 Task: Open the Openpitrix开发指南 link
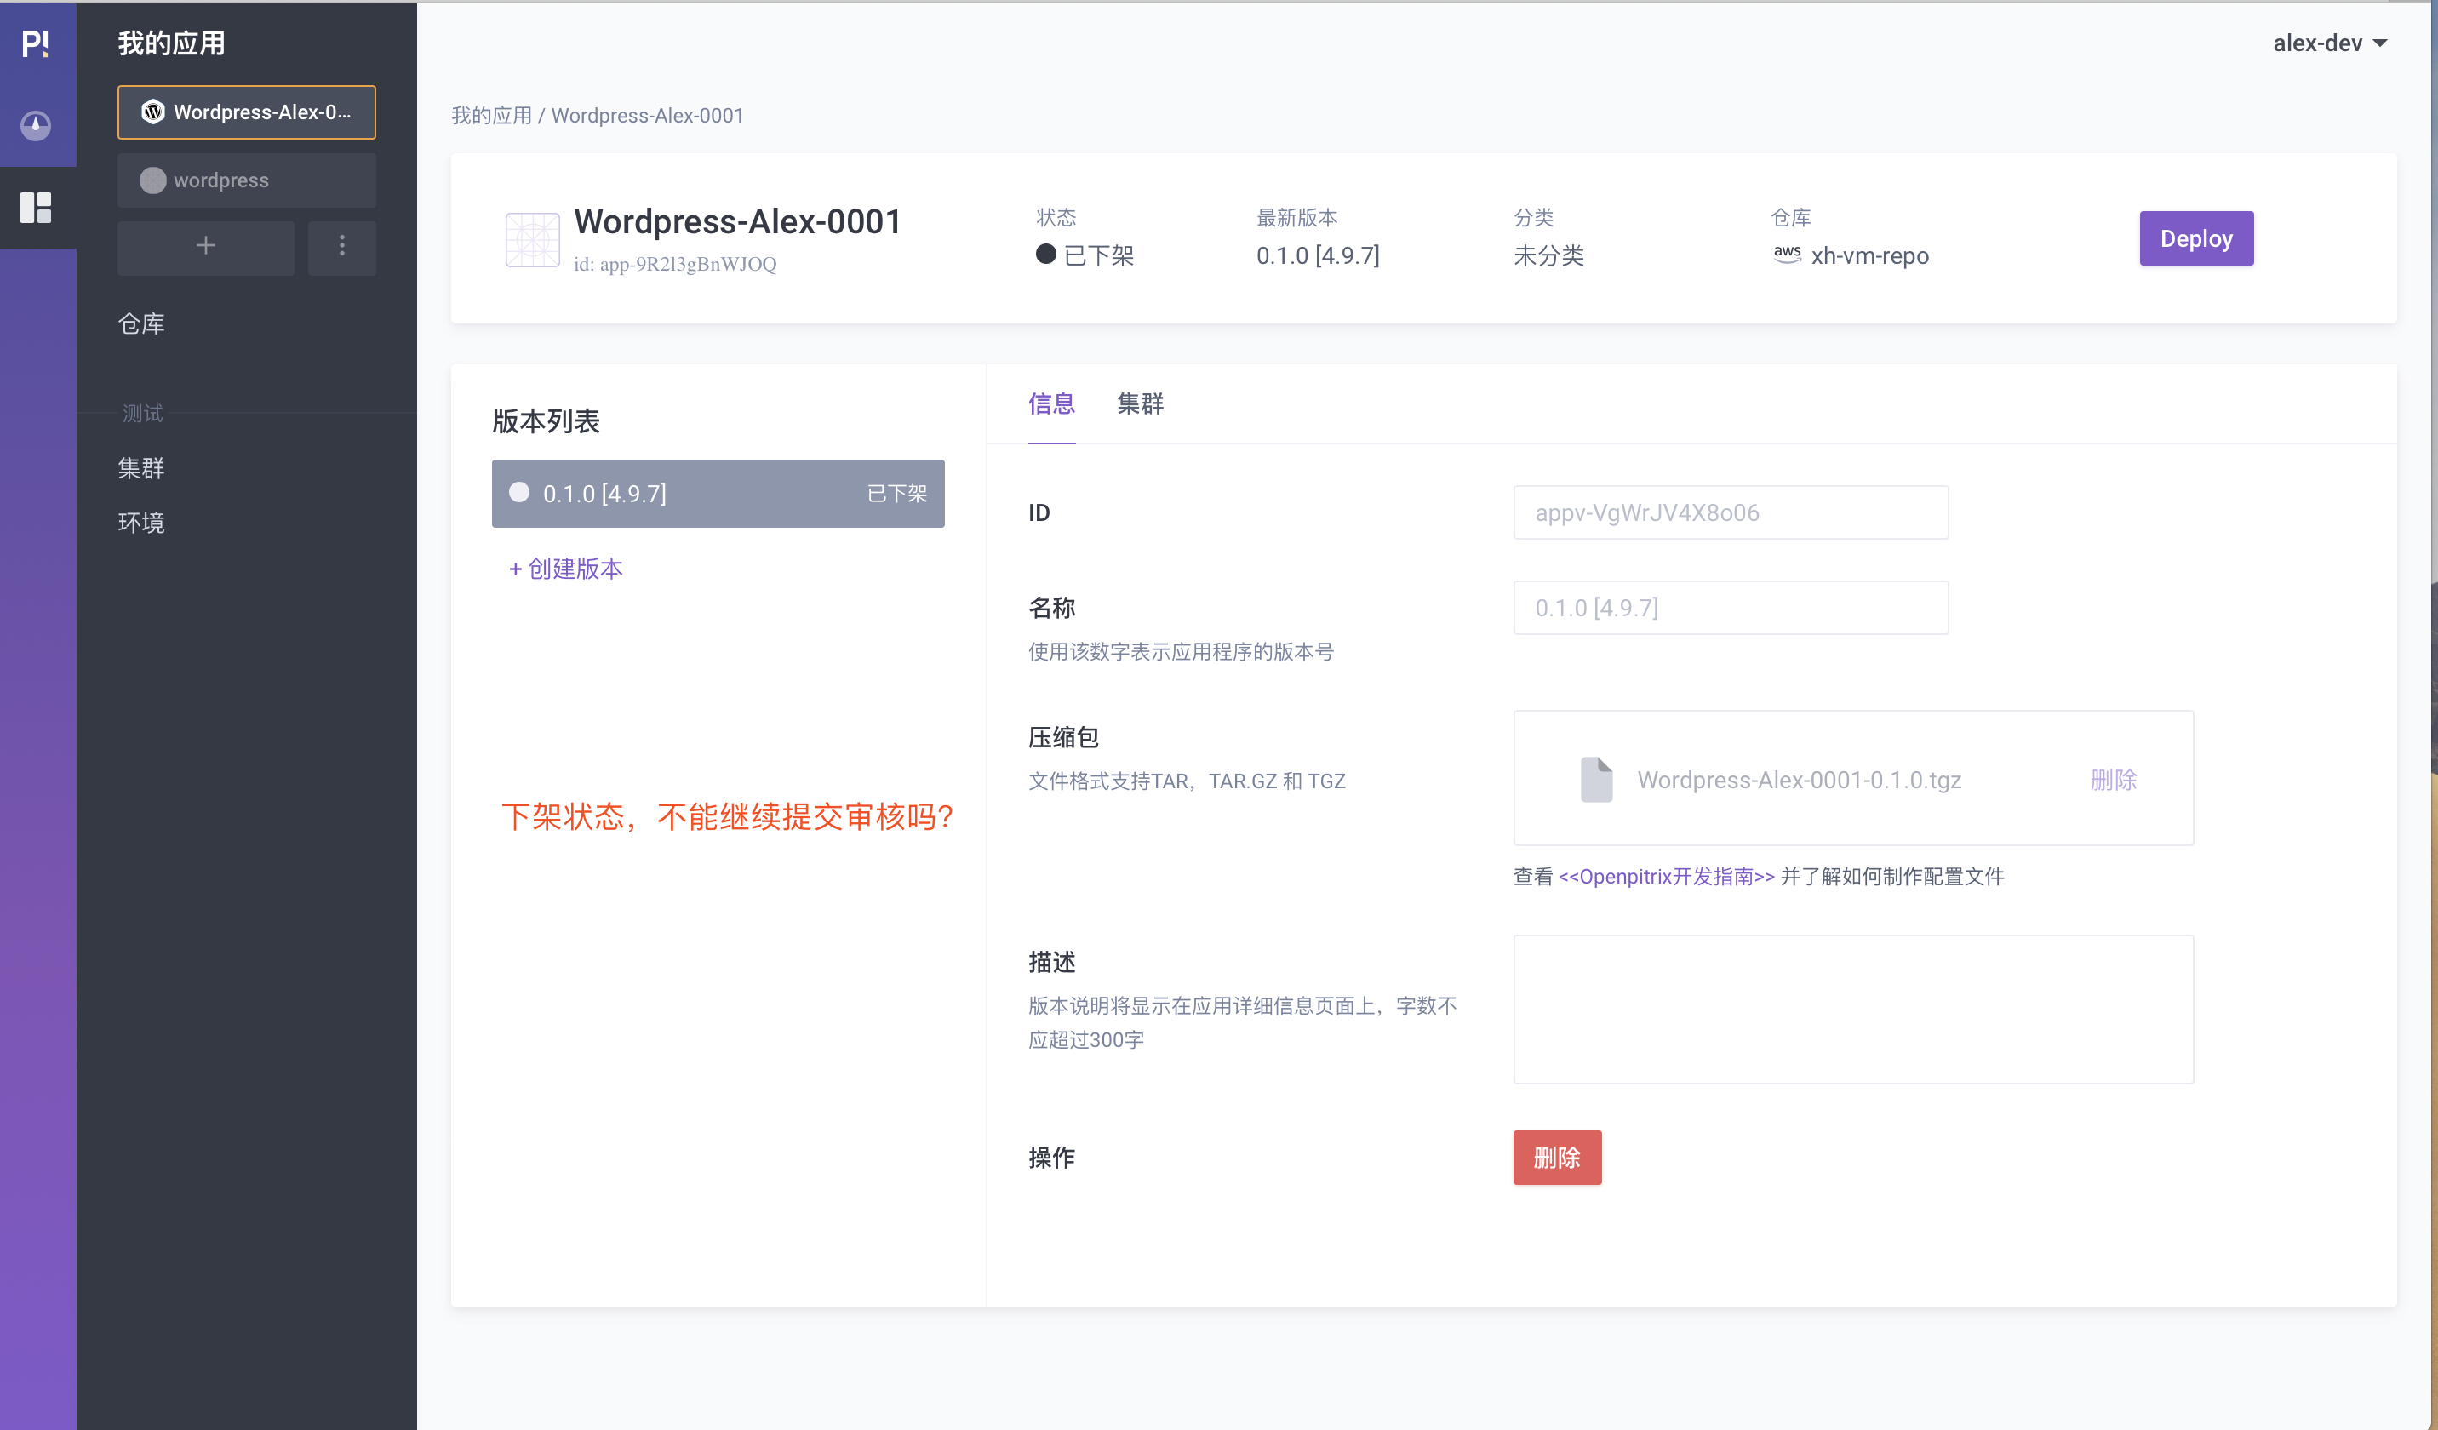(x=1666, y=877)
